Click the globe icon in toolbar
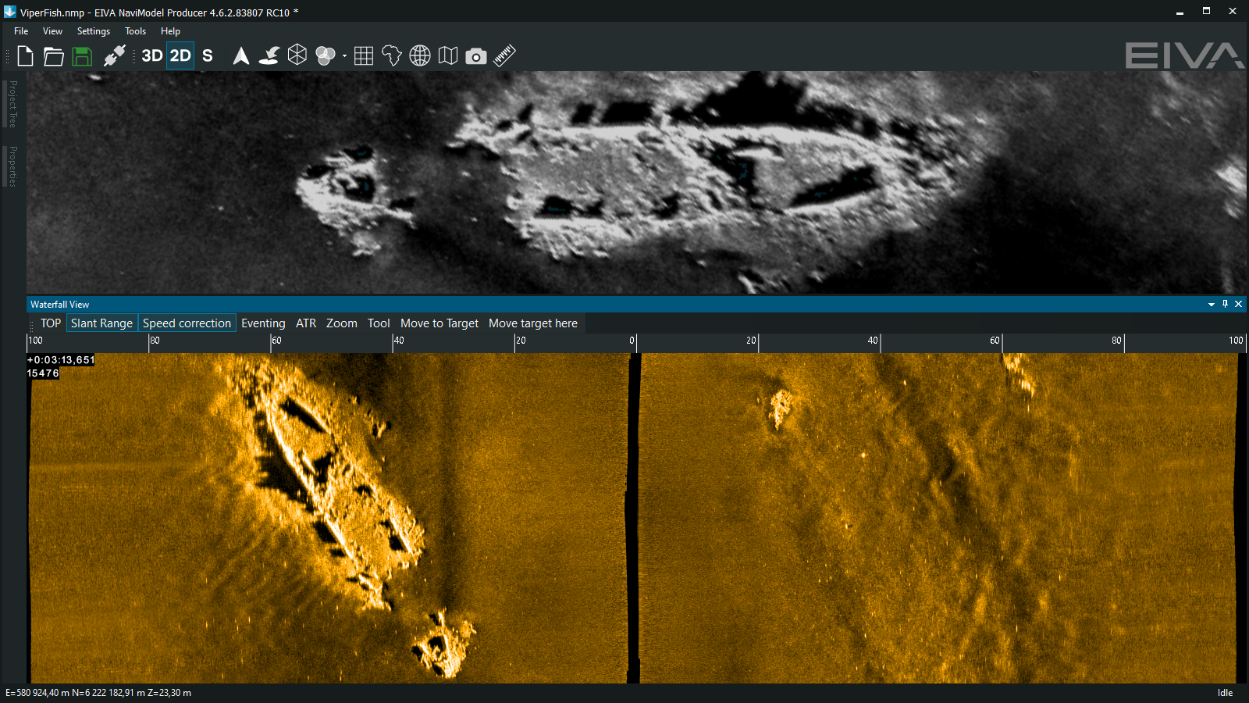The height and width of the screenshot is (703, 1249). [x=420, y=56]
